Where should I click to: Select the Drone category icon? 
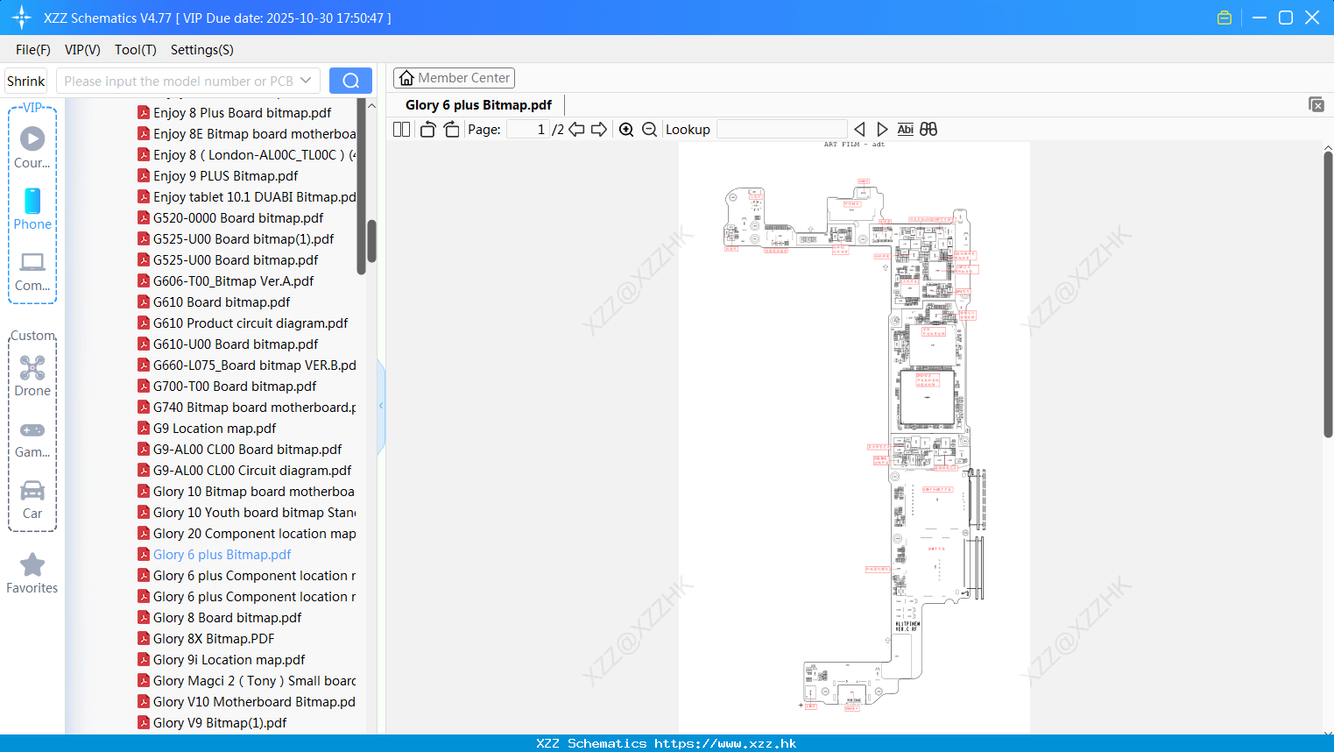pyautogui.click(x=32, y=375)
